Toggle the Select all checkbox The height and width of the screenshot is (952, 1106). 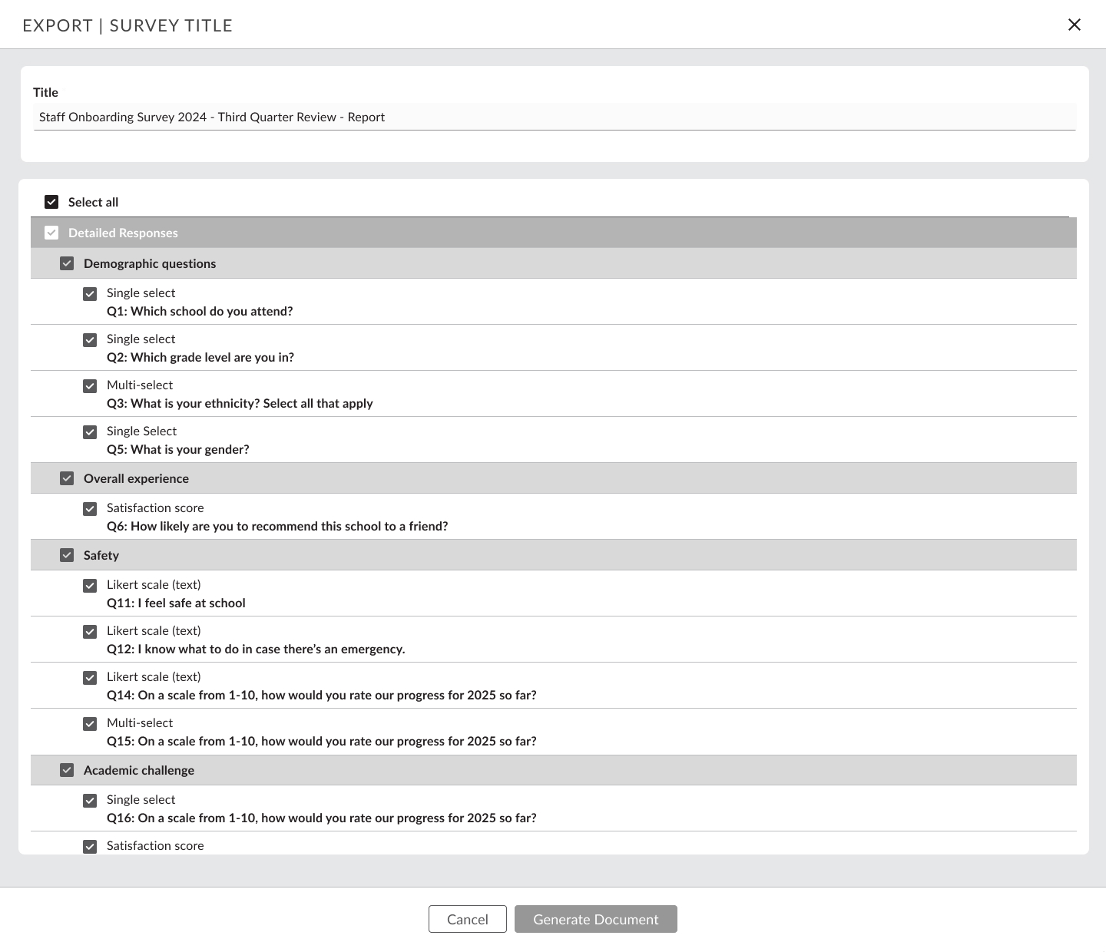[x=51, y=202]
